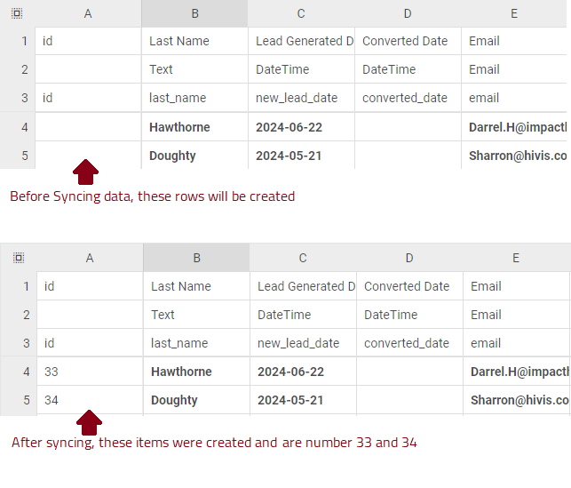Click 'Lead Generated D' cell in top spreadsheet
571x488 pixels.
click(301, 41)
